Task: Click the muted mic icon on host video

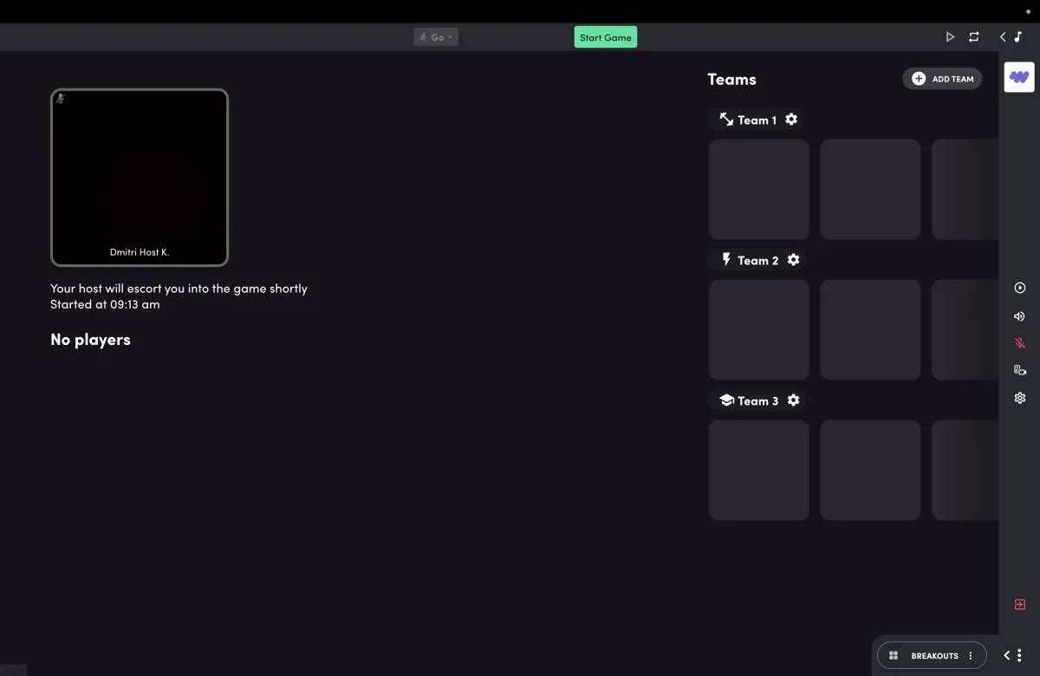Action: coord(61,99)
